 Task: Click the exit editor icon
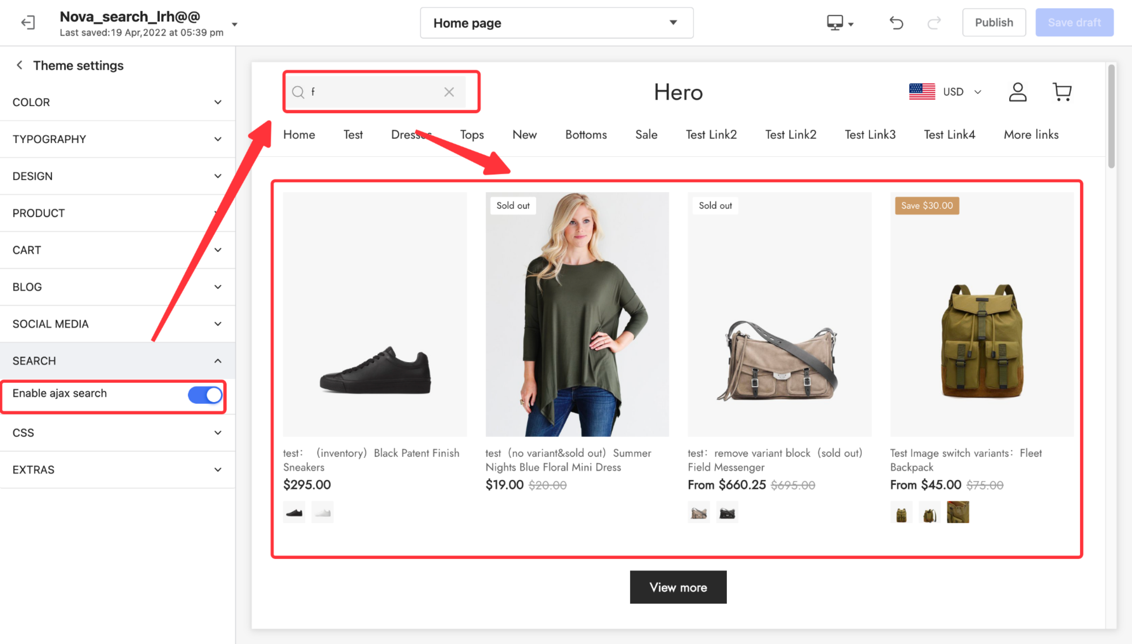pos(28,22)
